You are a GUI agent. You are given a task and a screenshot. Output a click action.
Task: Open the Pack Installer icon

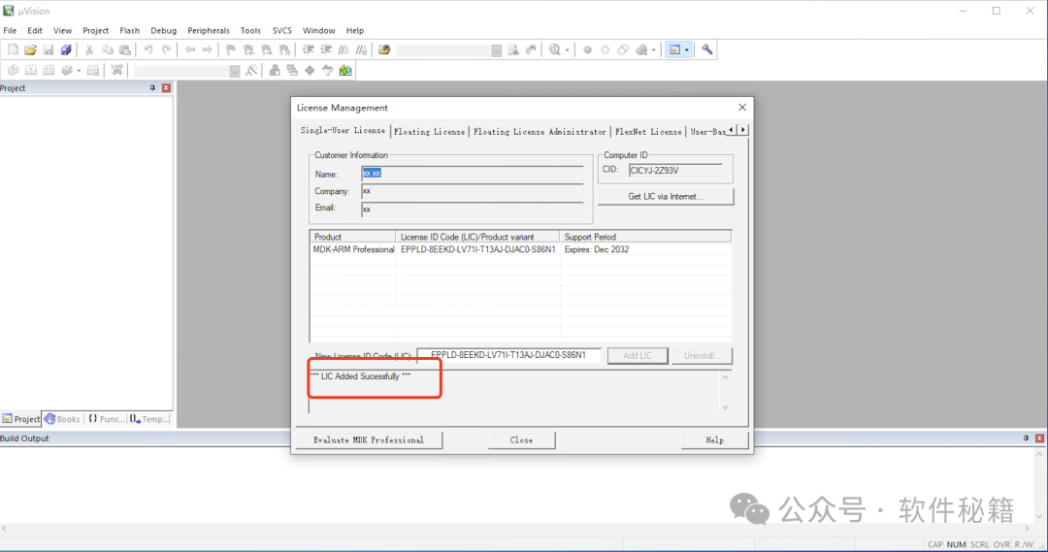coord(345,70)
